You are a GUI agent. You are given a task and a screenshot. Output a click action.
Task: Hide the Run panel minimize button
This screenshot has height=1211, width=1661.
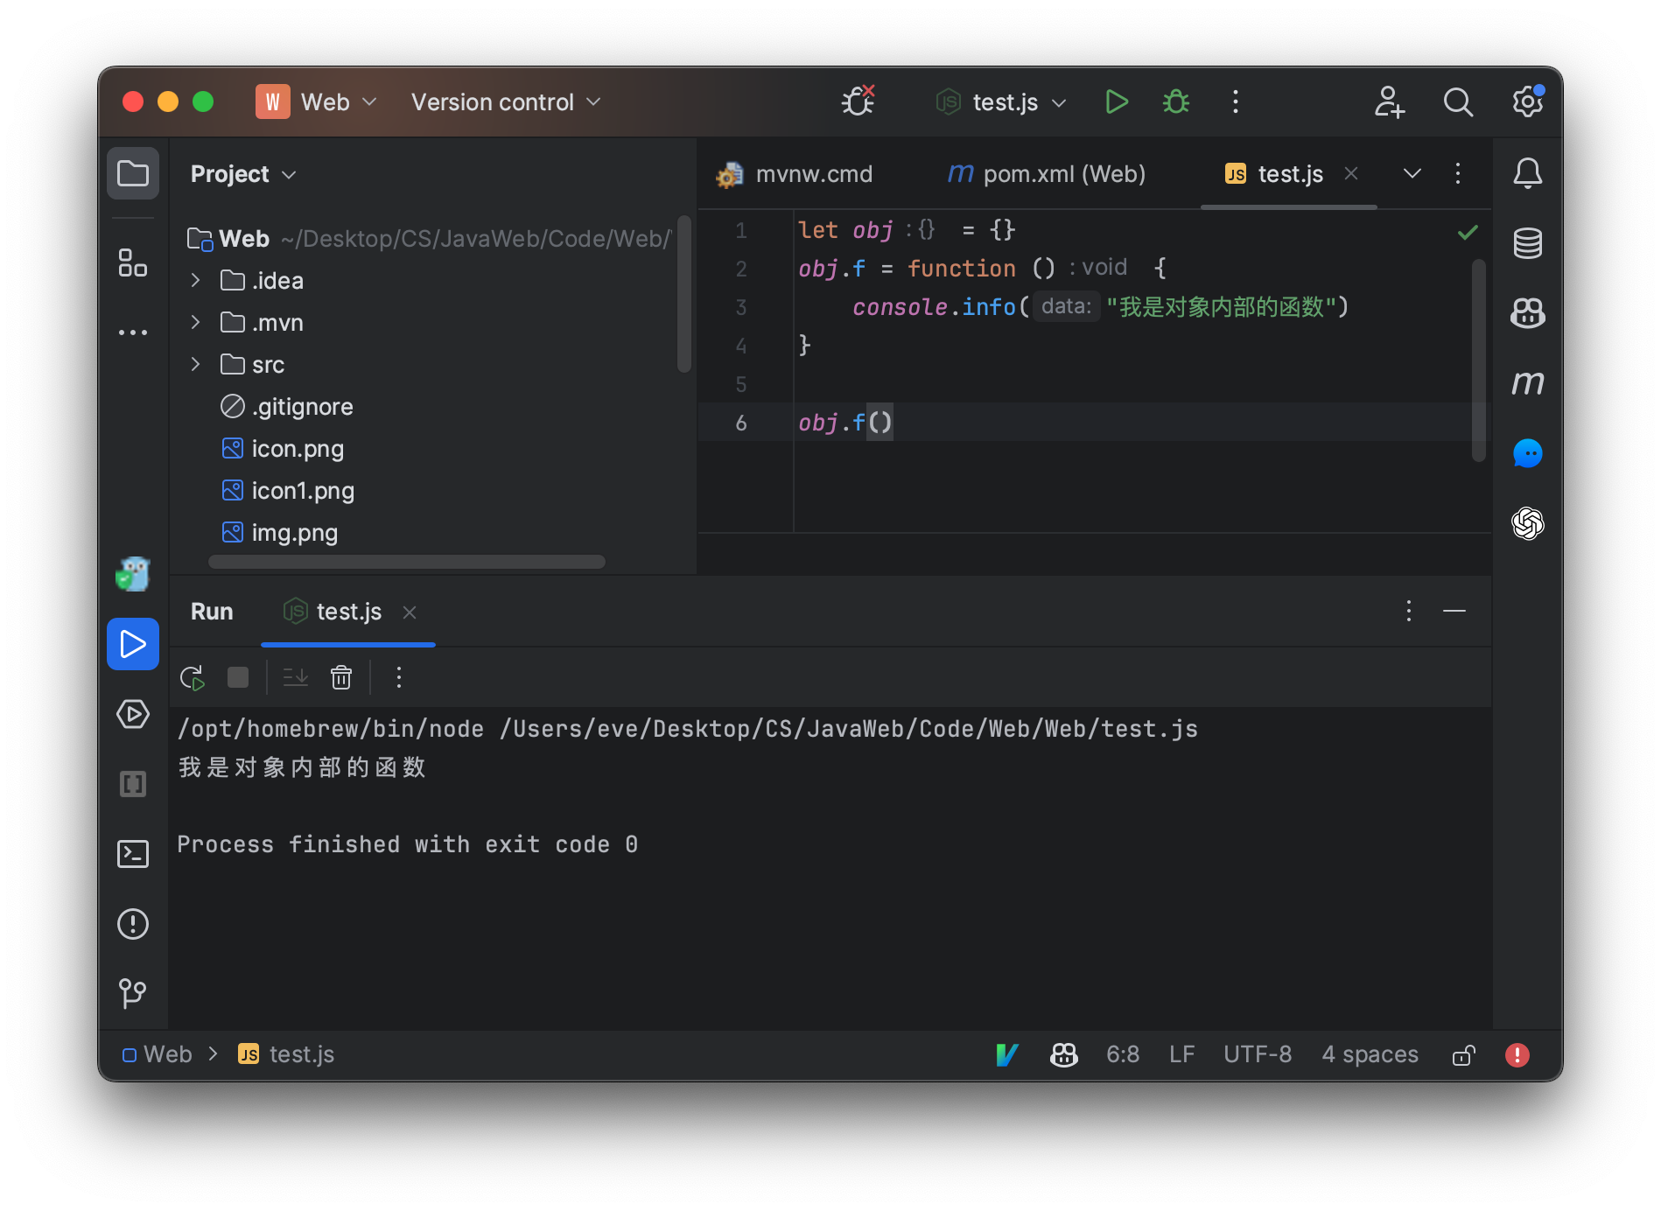pos(1454,611)
